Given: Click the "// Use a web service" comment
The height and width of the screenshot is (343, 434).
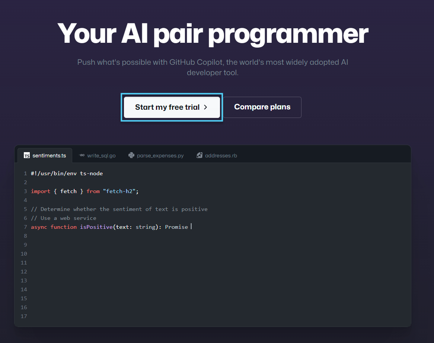Looking at the screenshot, I should (63, 218).
